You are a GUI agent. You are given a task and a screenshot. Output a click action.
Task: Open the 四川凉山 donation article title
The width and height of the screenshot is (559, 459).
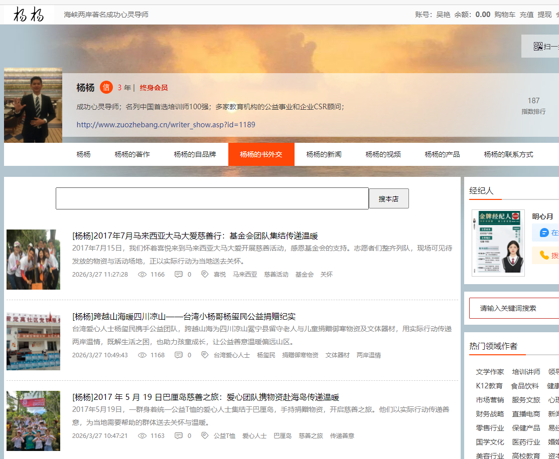tap(184, 317)
